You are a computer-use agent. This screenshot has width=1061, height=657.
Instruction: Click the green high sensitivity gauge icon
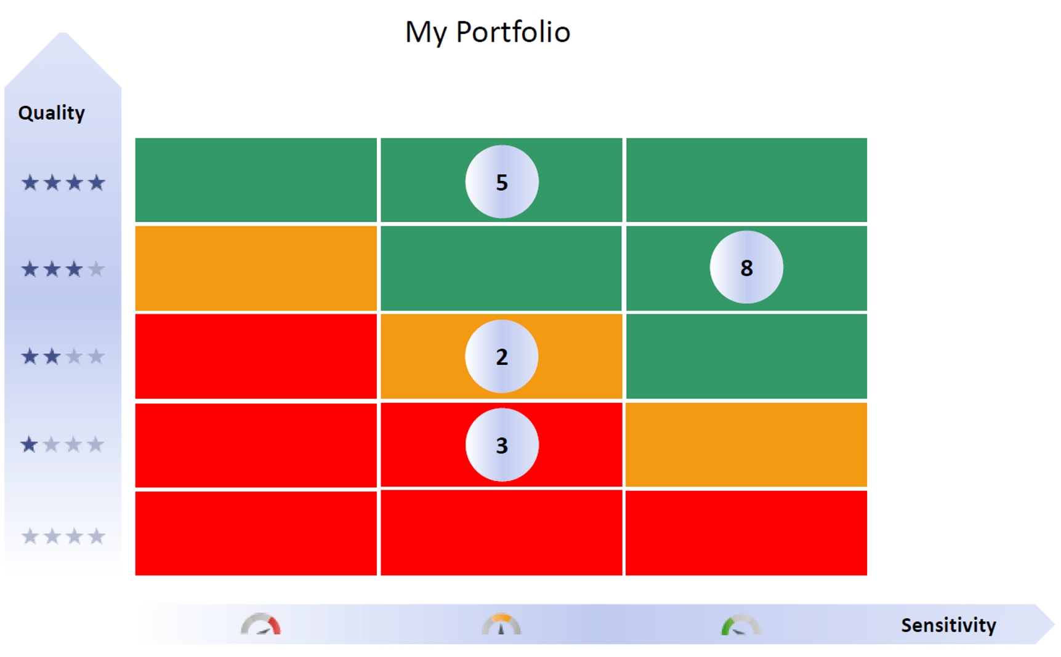tap(741, 624)
